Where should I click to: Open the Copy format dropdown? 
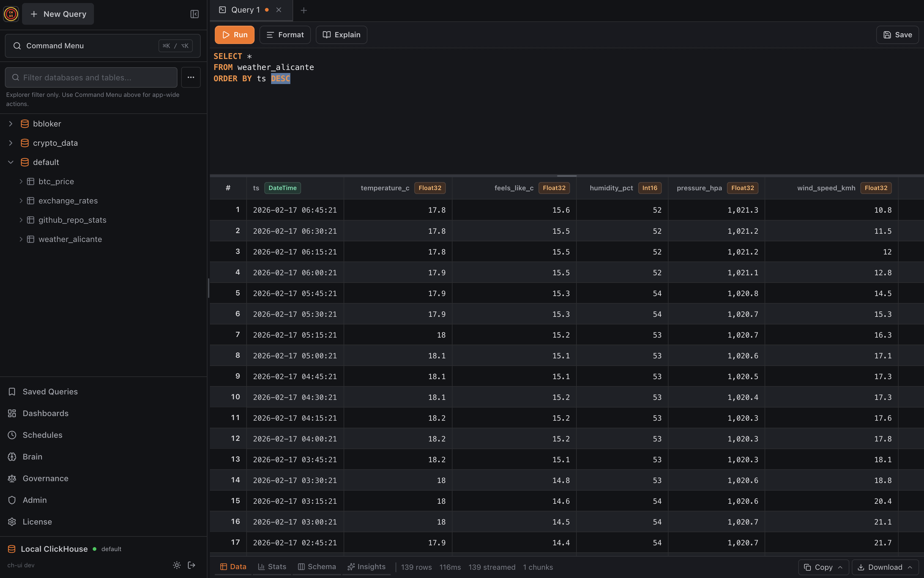click(x=840, y=567)
